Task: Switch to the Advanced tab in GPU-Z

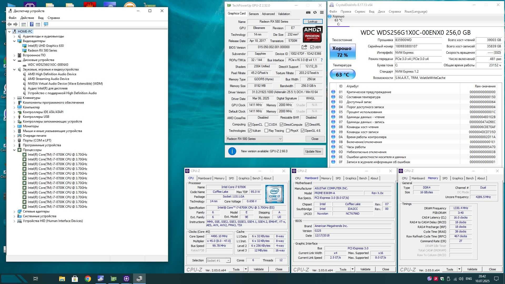Action: pos(268,14)
